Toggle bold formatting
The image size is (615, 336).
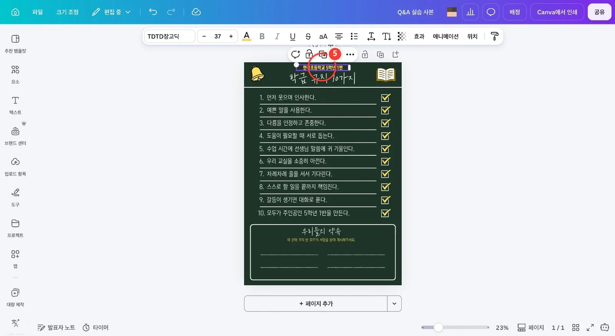[x=262, y=36]
